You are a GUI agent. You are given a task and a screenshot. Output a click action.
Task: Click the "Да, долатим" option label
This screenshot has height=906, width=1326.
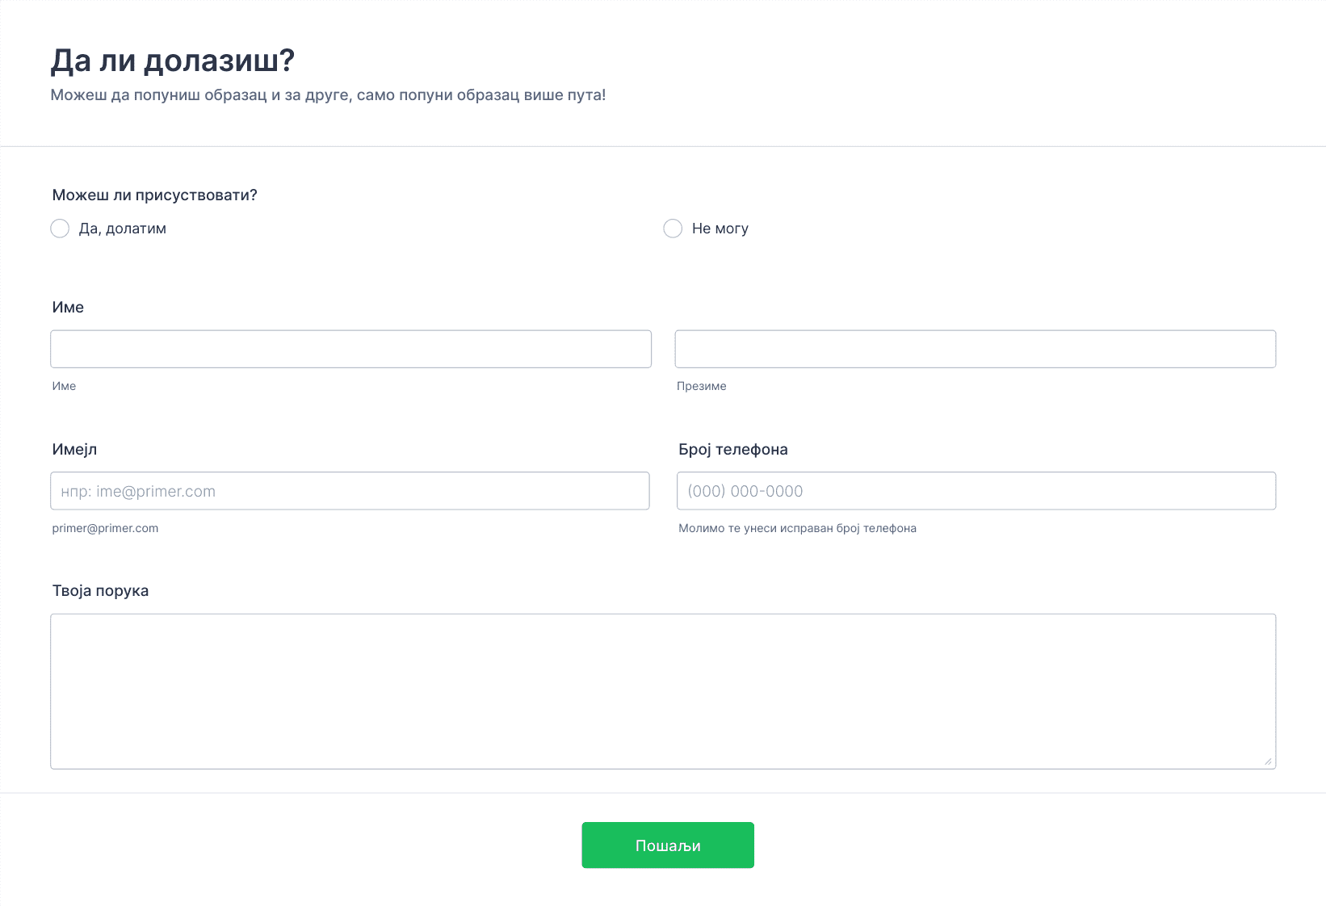tap(123, 229)
